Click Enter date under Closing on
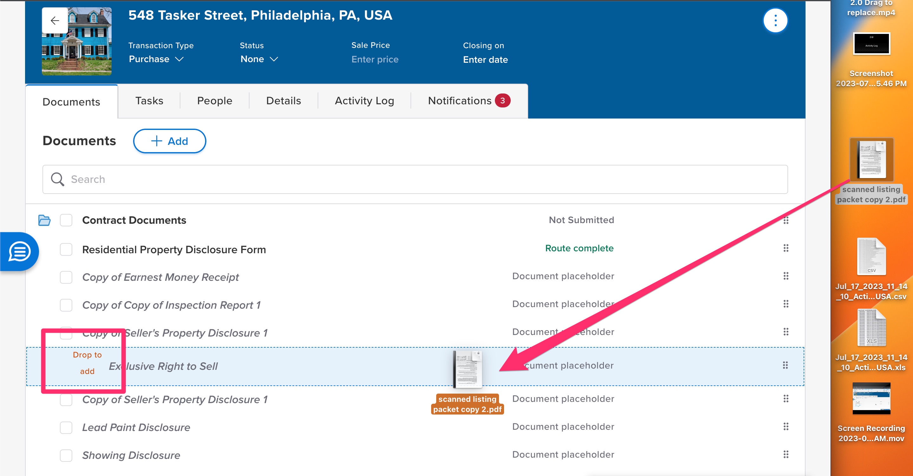Screen dimensions: 913x476 point(485,60)
